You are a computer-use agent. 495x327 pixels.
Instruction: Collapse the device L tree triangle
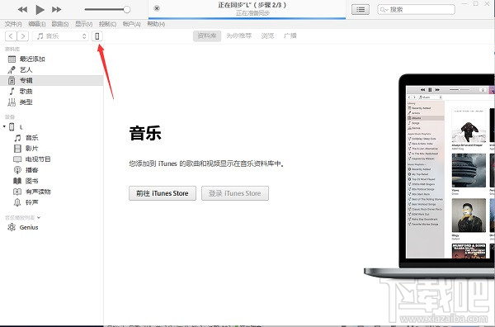[4, 126]
